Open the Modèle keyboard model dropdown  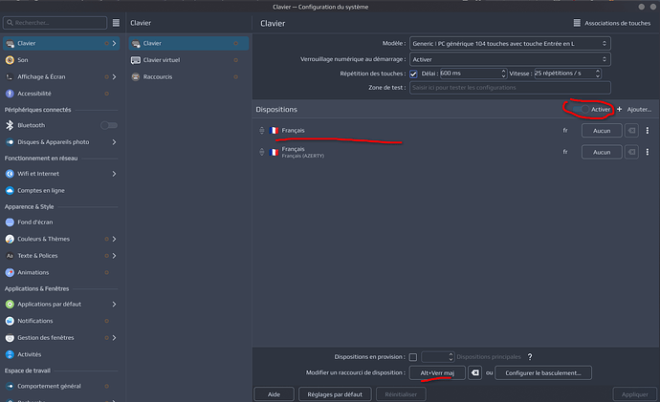pyautogui.click(x=510, y=44)
